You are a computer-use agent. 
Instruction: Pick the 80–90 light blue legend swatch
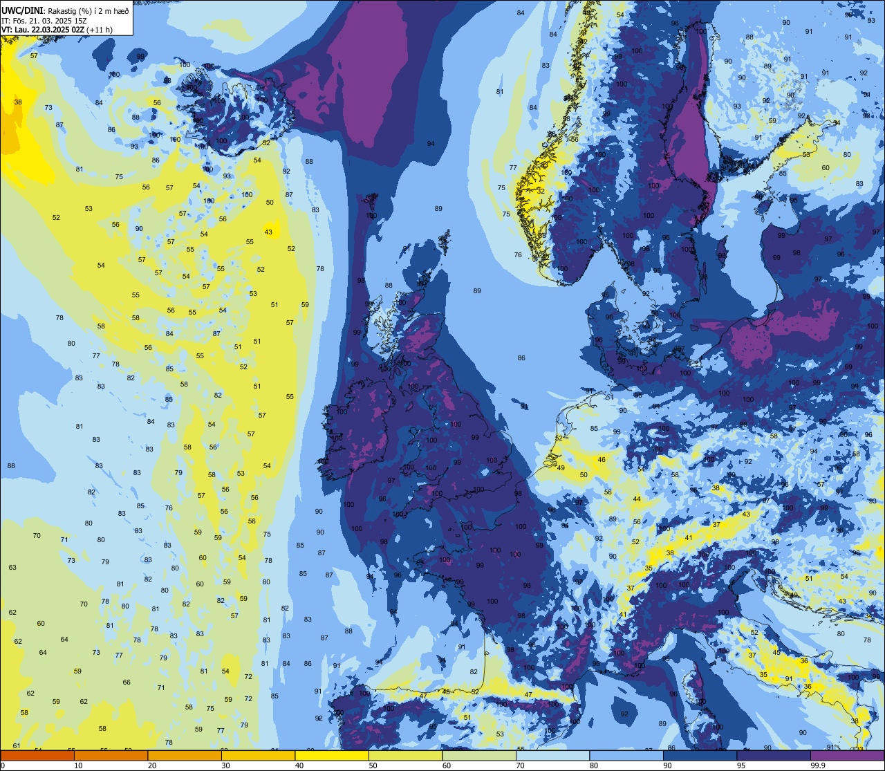626,755
